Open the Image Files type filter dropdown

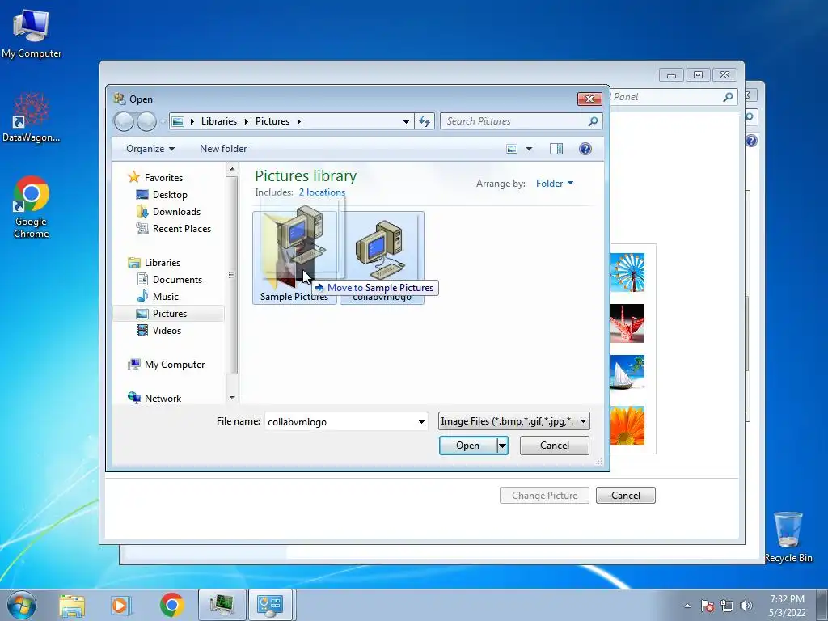pos(513,420)
